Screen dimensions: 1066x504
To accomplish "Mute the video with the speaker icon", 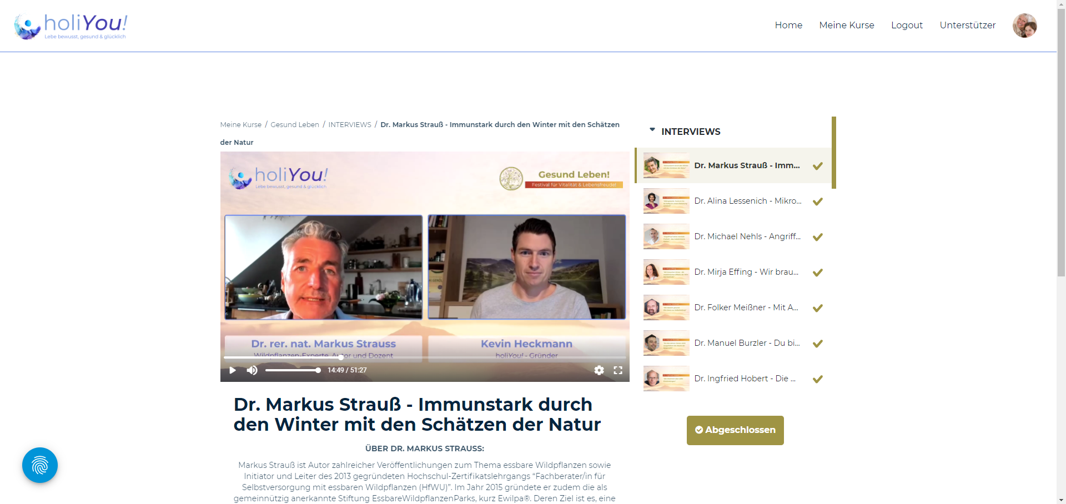I will coord(252,370).
